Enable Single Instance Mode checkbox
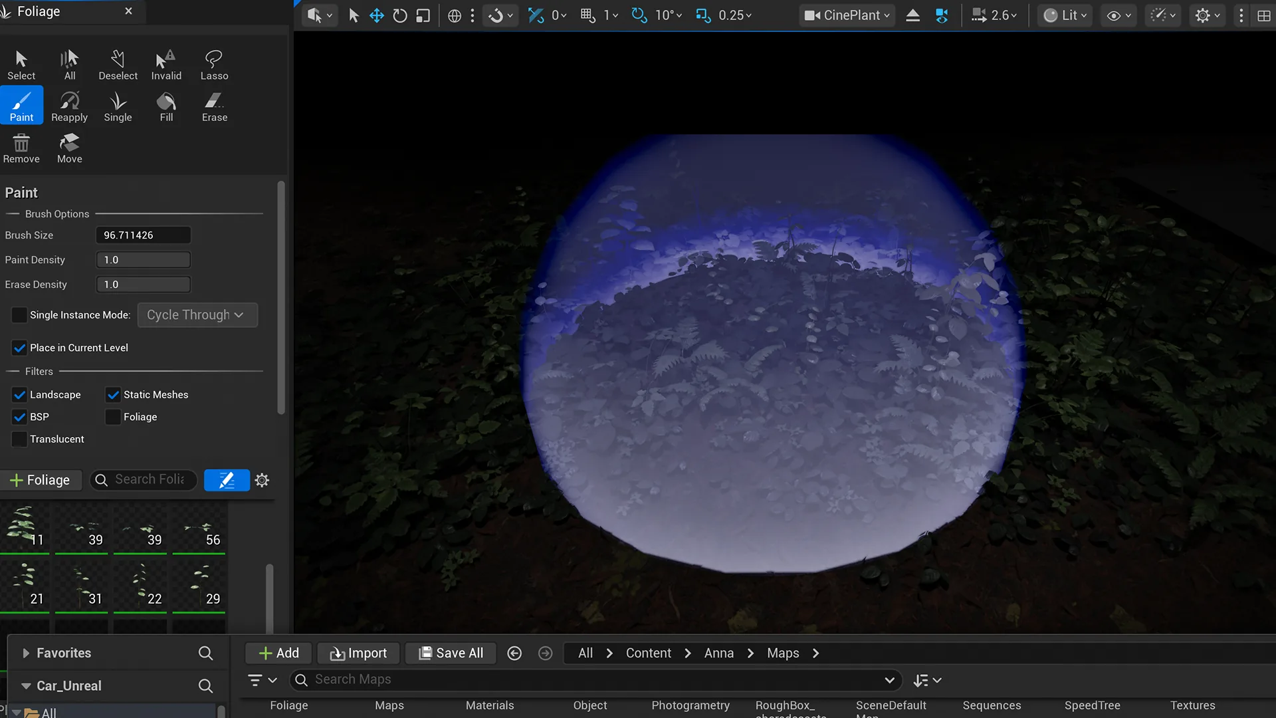 click(19, 314)
